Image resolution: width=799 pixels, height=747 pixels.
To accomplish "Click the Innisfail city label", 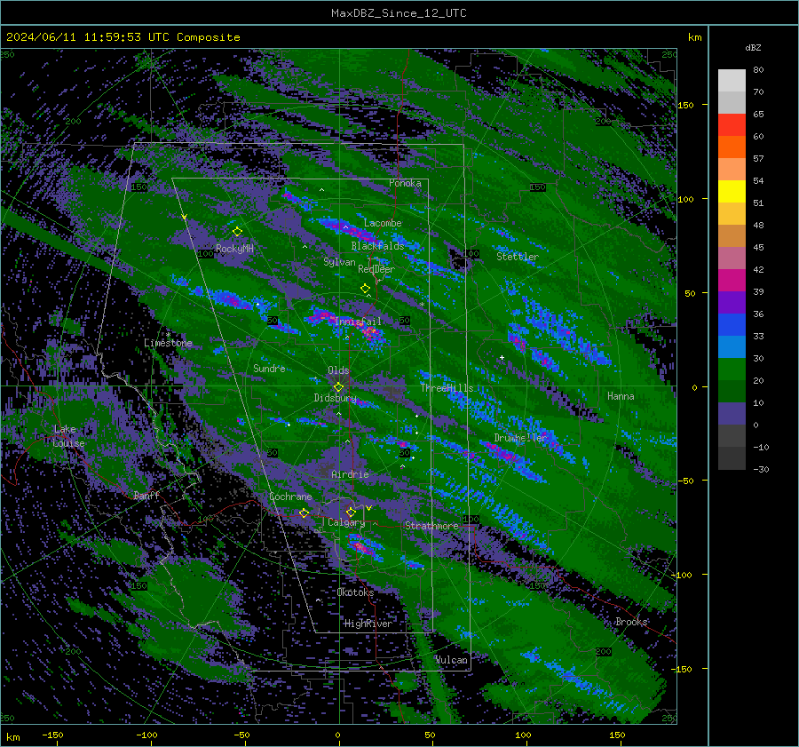I will 358,322.
